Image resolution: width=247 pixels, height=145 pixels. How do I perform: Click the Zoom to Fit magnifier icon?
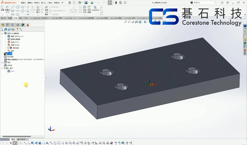(126, 22)
